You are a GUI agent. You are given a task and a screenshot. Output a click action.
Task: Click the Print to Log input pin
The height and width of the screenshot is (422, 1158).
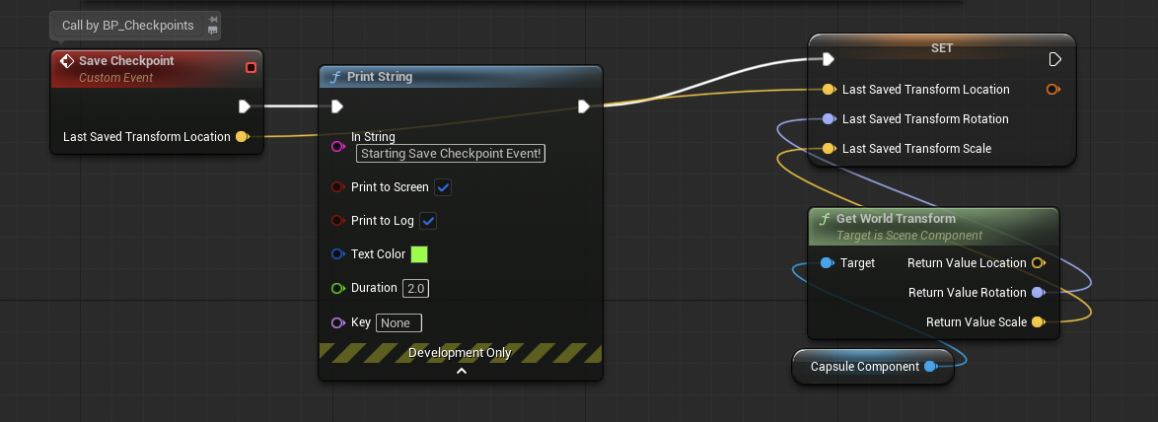(338, 221)
